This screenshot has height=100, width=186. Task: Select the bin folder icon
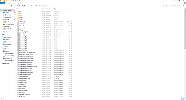point(18,12)
